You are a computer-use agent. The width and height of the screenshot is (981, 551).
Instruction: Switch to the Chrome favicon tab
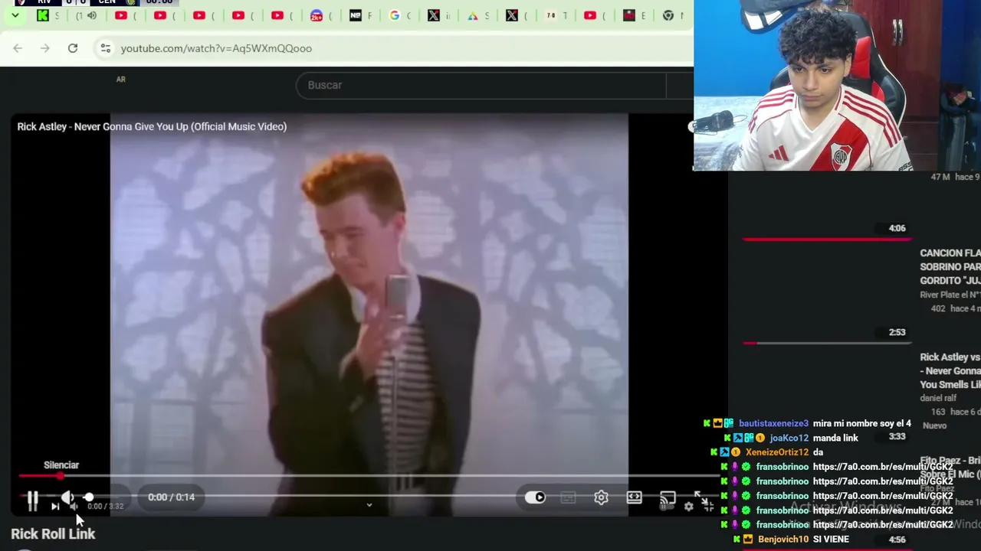pyautogui.click(x=674, y=15)
